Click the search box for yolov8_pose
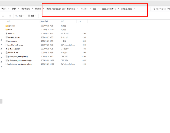 (x=161, y=9)
